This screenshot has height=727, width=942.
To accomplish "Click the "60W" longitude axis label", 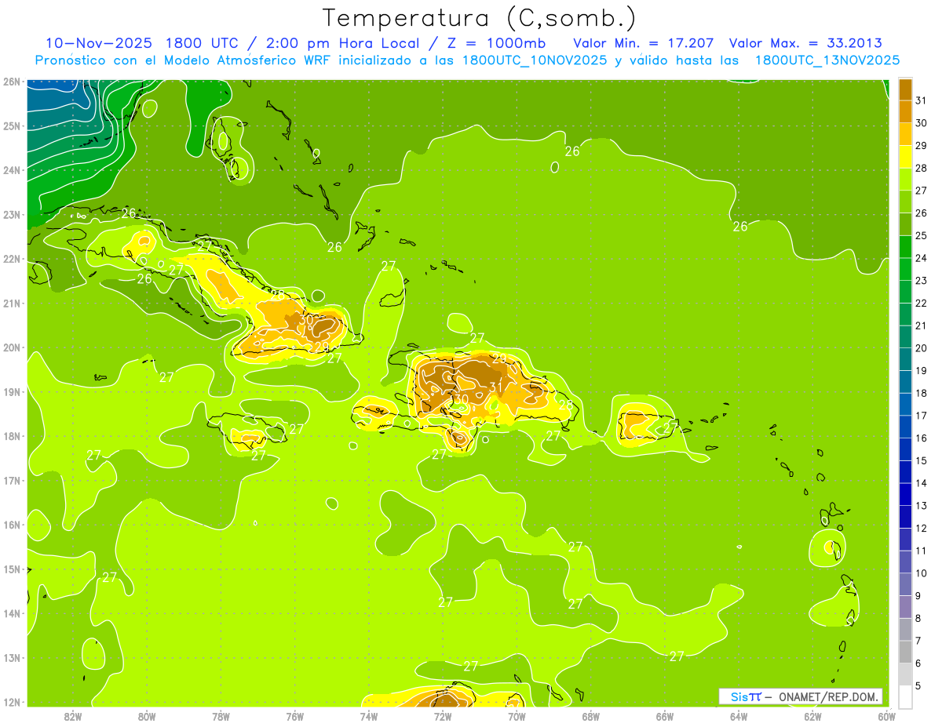I will (887, 716).
